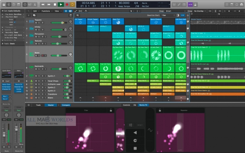Image resolution: width=245 pixels, height=153 pixels.
Task: Switch to the Master tab
Action: [x=51, y=105]
